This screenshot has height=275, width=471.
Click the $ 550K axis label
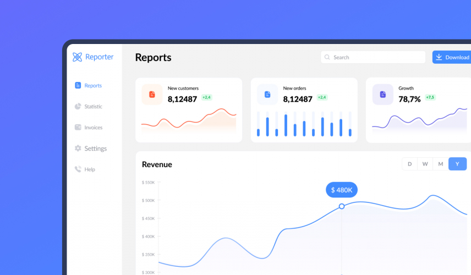(149, 182)
